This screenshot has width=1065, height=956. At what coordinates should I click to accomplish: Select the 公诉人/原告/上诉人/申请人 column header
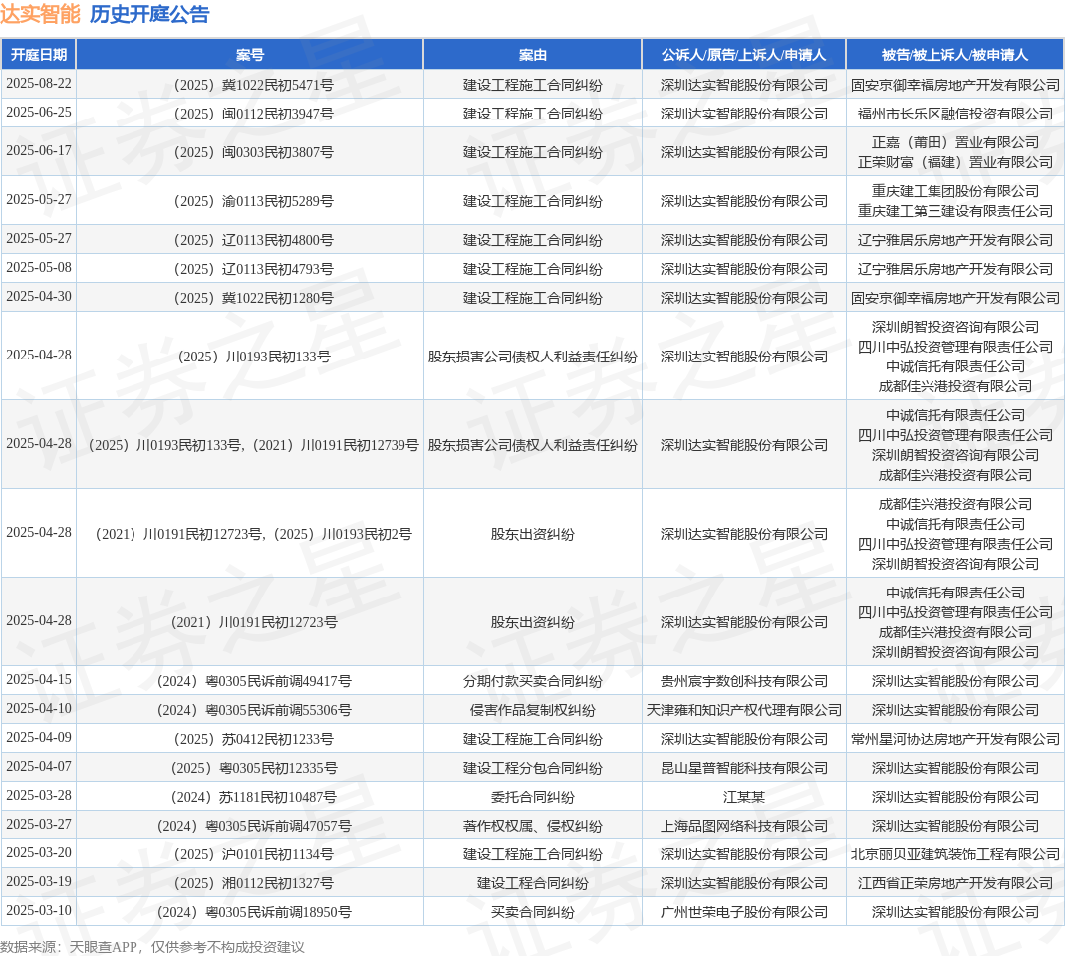pyautogui.click(x=744, y=55)
